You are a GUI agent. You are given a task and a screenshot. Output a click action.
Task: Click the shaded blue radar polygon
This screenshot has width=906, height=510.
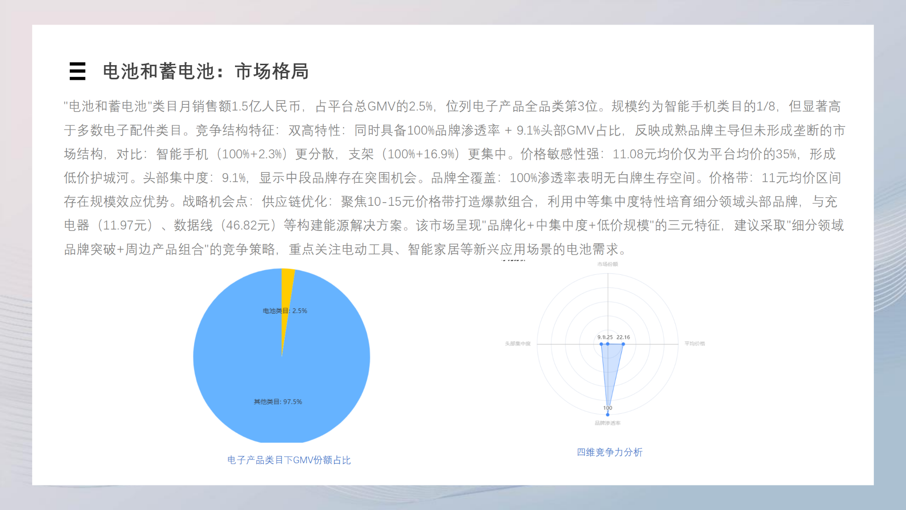(x=611, y=368)
